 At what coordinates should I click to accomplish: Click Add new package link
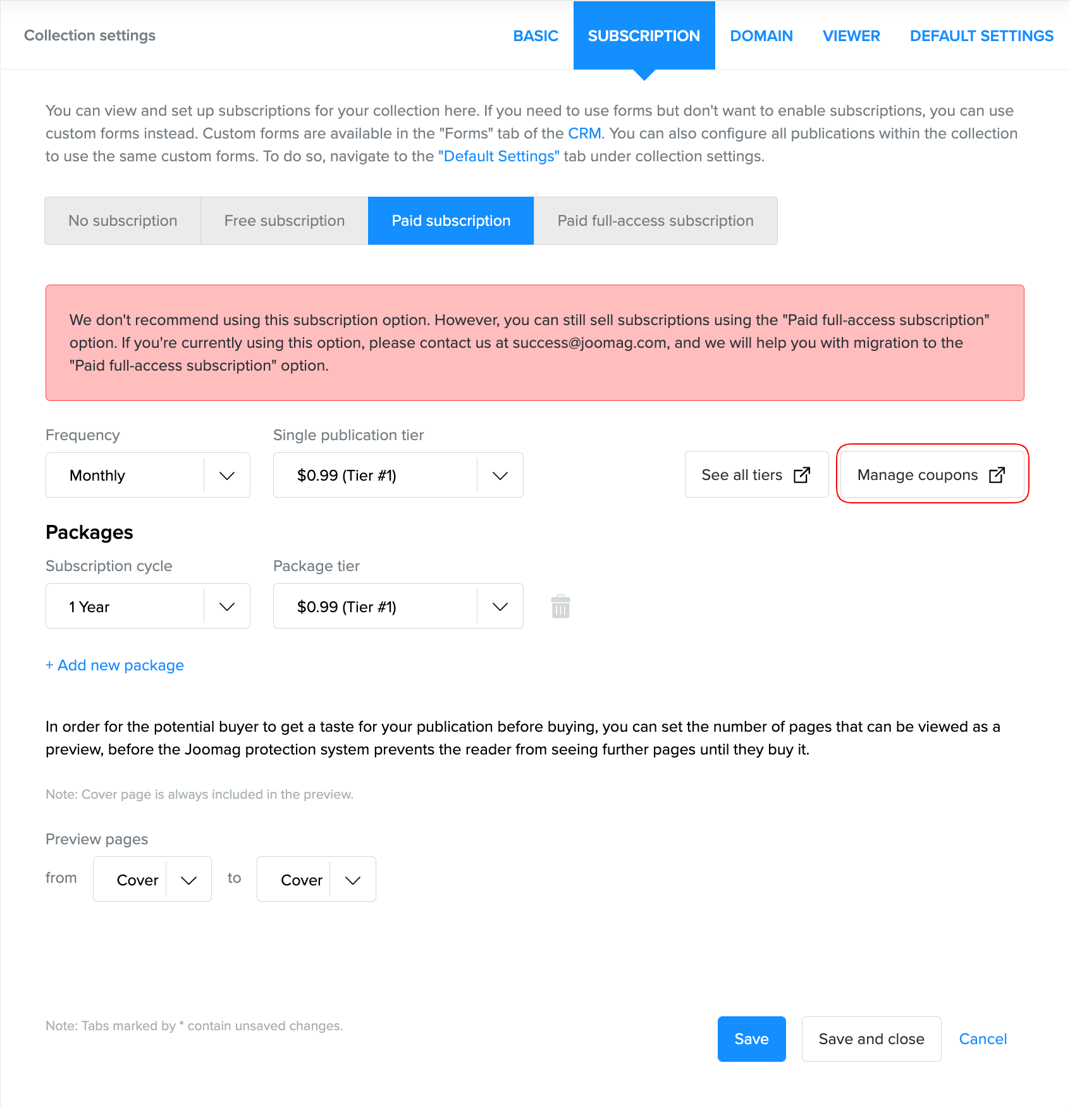115,665
